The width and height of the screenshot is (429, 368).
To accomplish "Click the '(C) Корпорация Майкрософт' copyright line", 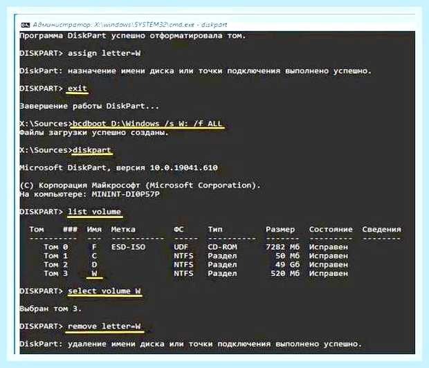I will (140, 185).
